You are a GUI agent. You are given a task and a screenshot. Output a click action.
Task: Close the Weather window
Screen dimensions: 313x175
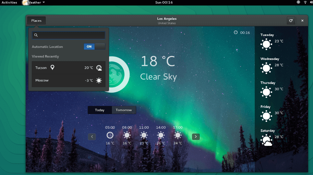[x=302, y=20]
